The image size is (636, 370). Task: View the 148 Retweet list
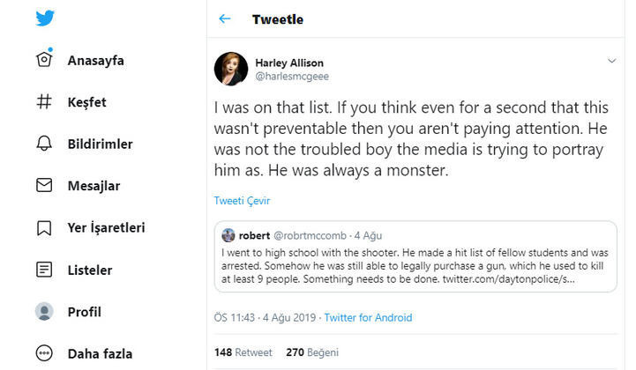[243, 352]
